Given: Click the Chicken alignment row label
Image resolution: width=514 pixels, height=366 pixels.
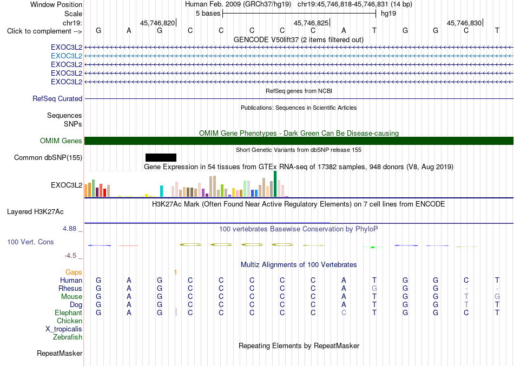Looking at the screenshot, I should [x=69, y=321].
